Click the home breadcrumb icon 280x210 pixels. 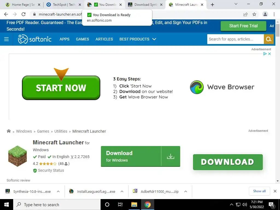[8, 131]
